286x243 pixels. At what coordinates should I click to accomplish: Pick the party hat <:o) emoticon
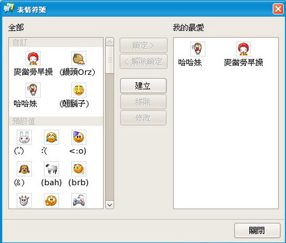point(79,137)
